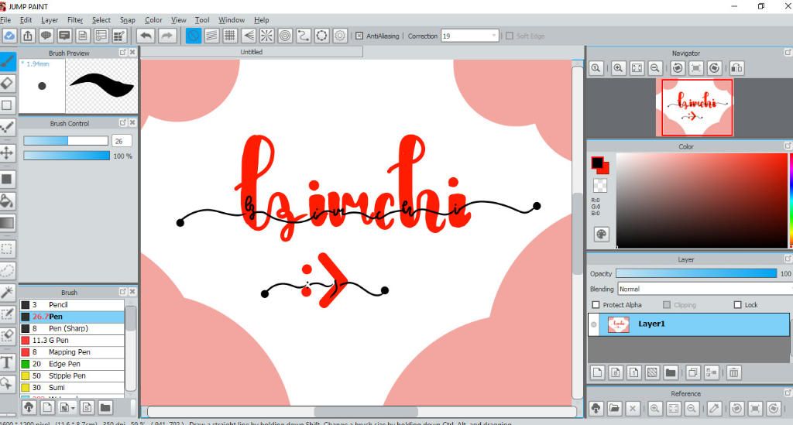The height and width of the screenshot is (425, 793).
Task: Select the Text tool
Action: 7,362
